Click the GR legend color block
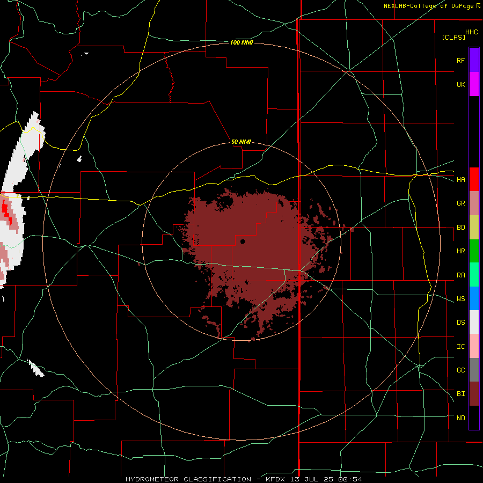The image size is (483, 483). 474,203
